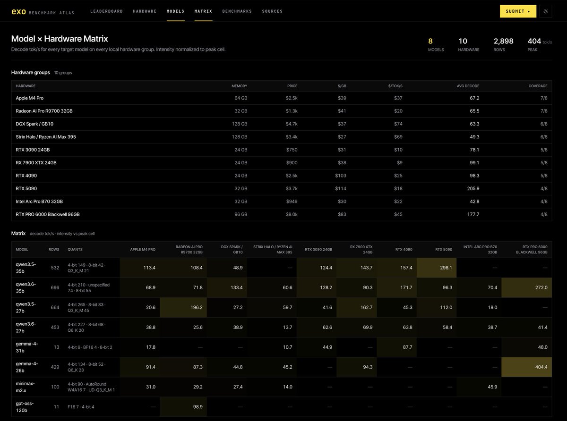This screenshot has width=567, height=421.
Task: Select the DGX Spark / GB10 row
Action: tap(282, 124)
